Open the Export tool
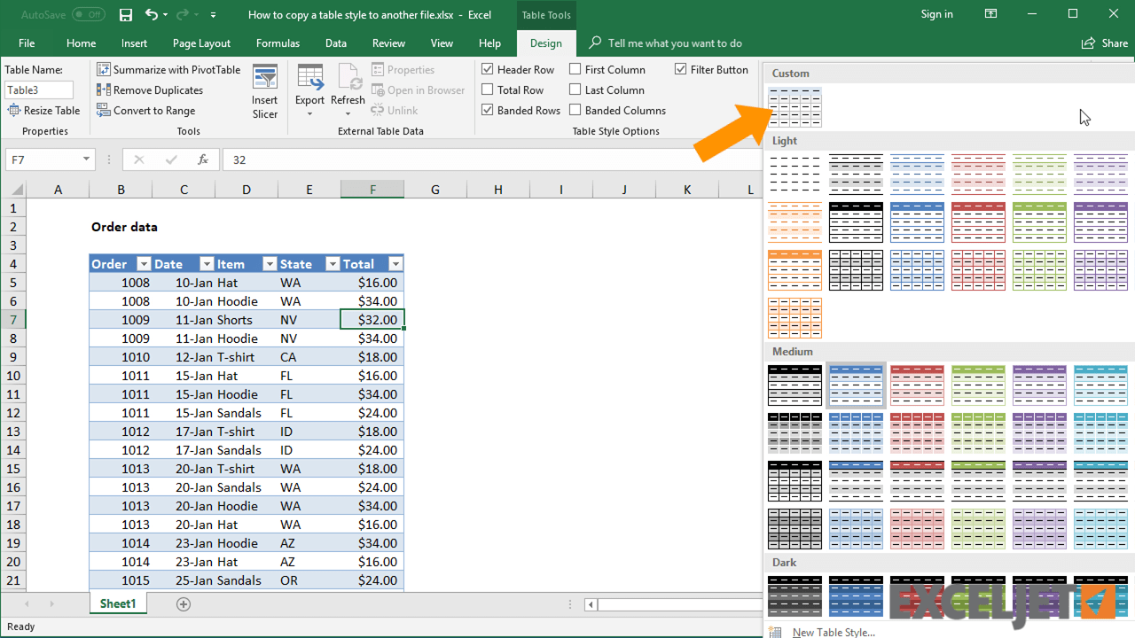Screen dimensions: 1135x638 309,90
